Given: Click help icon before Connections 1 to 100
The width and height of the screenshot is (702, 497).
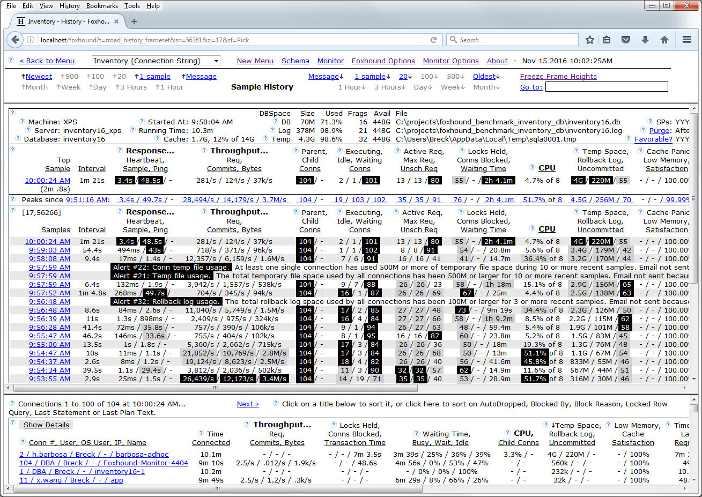Looking at the screenshot, I should pyautogui.click(x=11, y=403).
